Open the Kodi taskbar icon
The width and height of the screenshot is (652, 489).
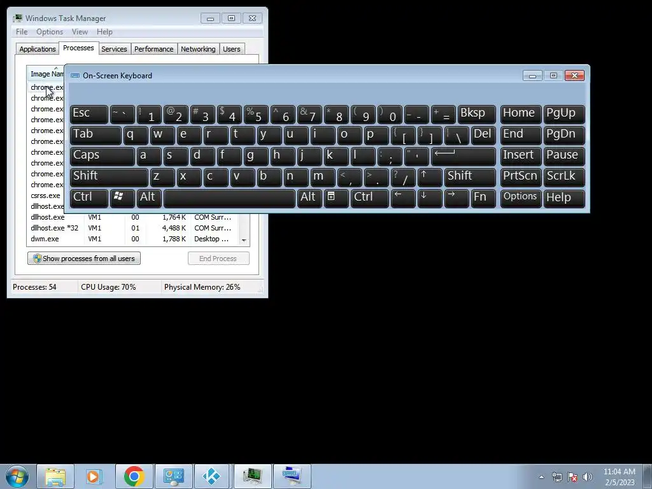pyautogui.click(x=213, y=476)
